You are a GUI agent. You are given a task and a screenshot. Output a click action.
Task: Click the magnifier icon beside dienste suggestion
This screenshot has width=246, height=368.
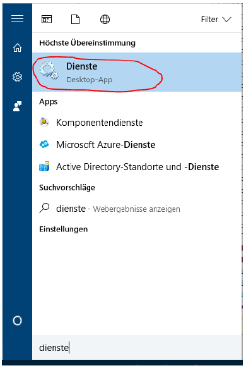point(44,207)
